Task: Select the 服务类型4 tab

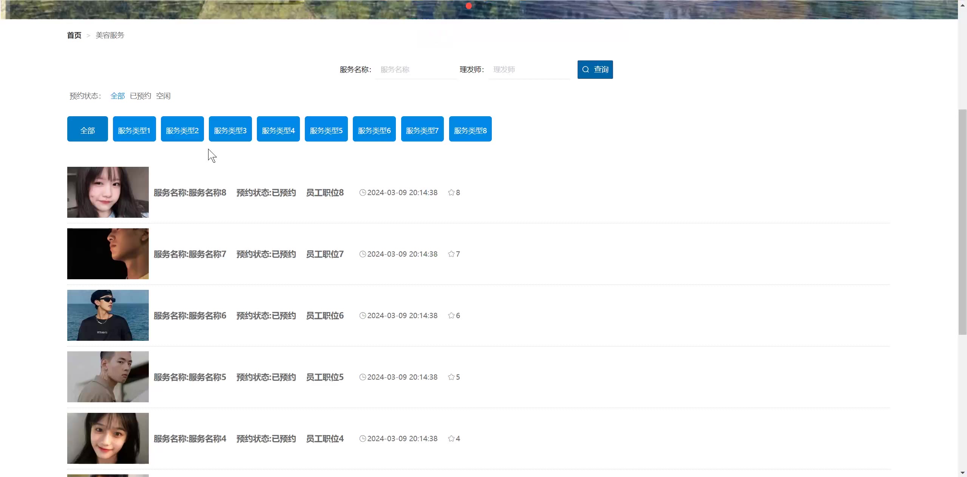Action: click(278, 129)
